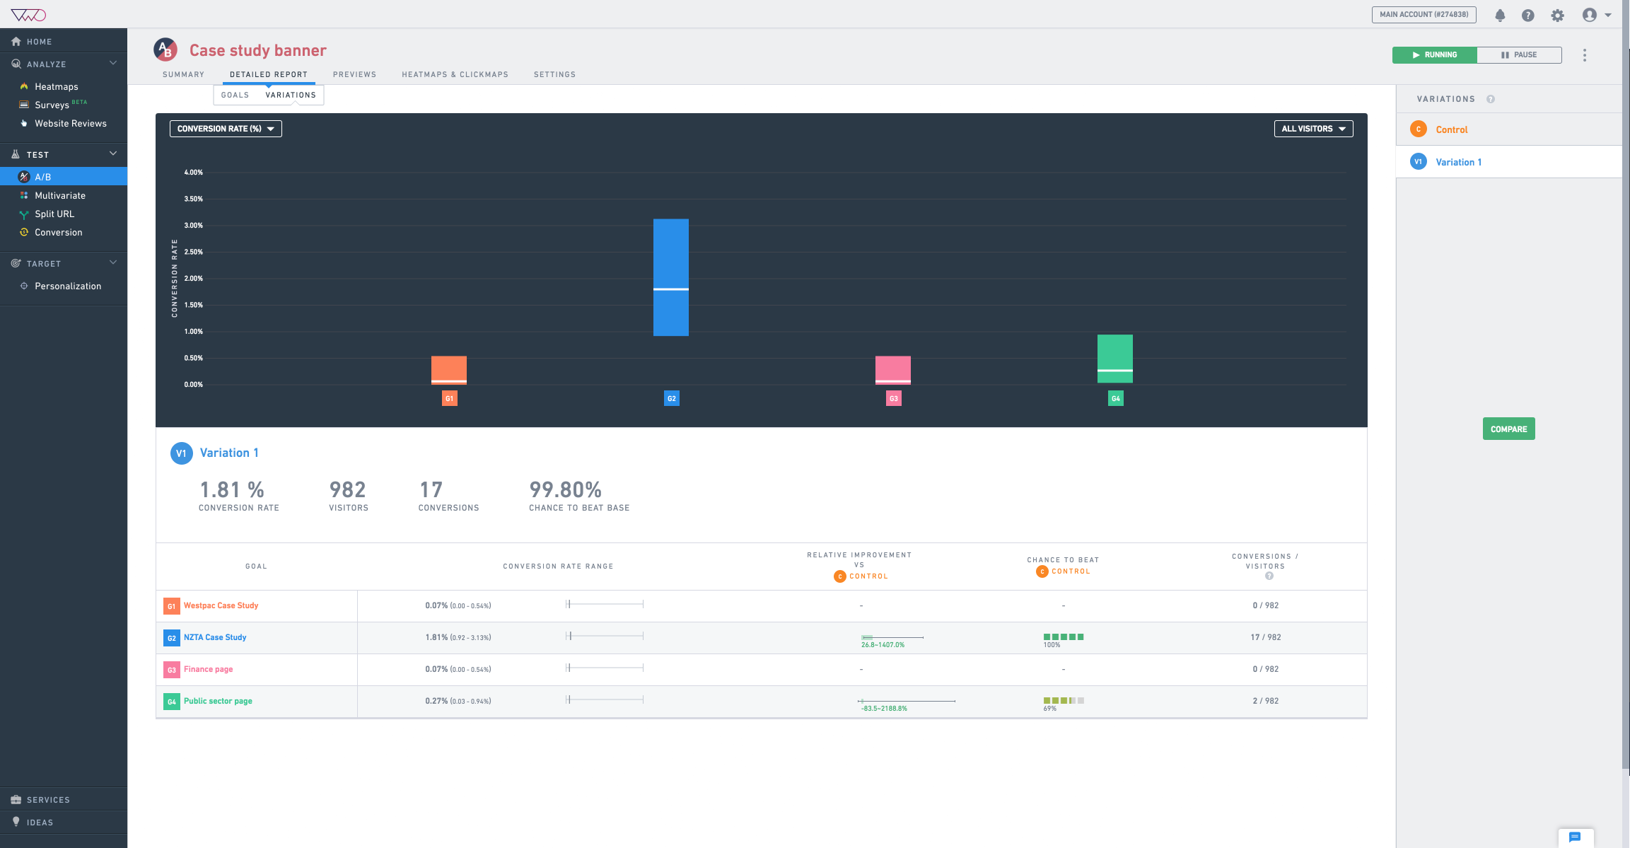Switch to the Goals sub-tab
This screenshot has width=1630, height=848.
click(x=235, y=95)
